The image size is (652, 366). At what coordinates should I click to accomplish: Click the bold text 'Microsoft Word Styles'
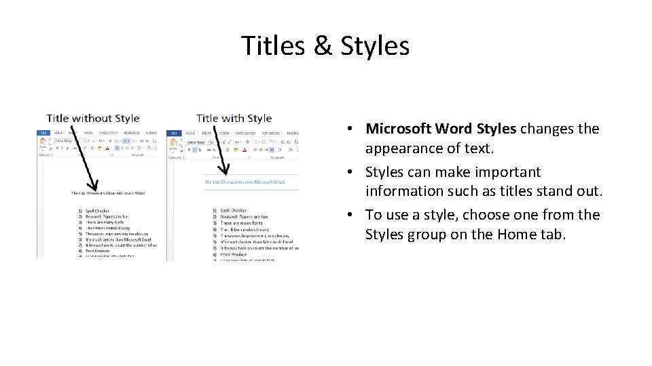(441, 129)
